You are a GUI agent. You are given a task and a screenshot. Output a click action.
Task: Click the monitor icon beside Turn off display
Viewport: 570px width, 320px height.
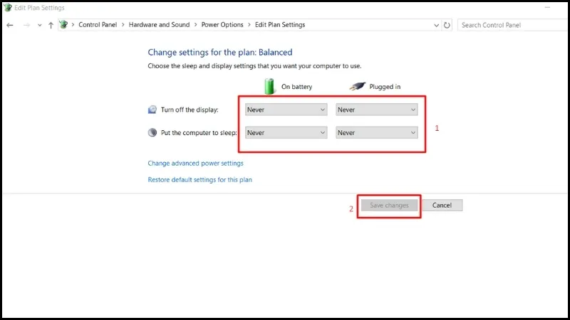click(152, 110)
